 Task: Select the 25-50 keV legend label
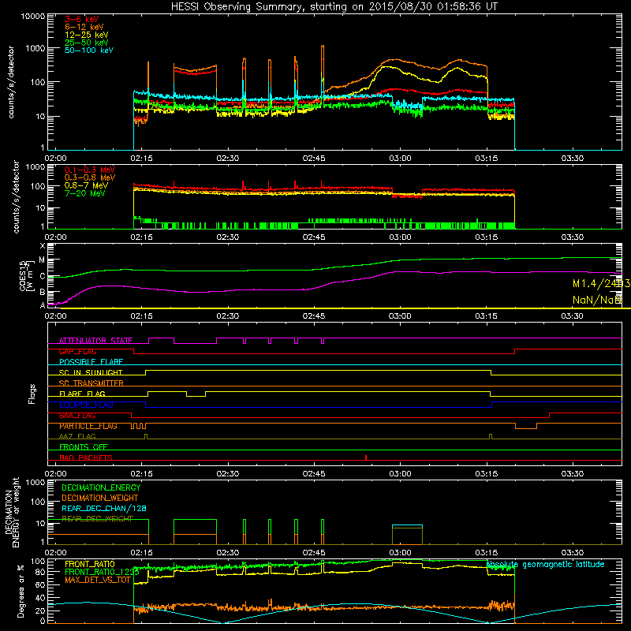(x=87, y=43)
